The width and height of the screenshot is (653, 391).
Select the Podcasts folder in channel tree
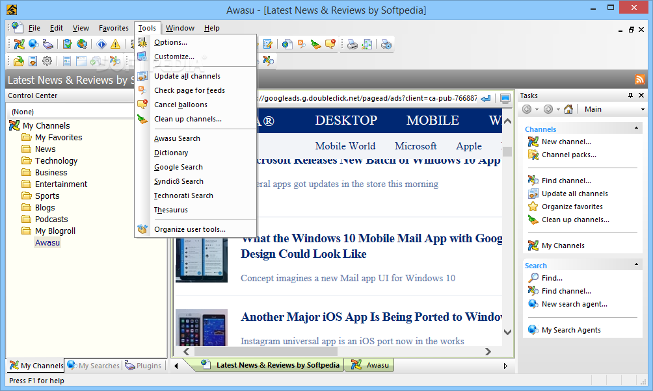point(51,220)
